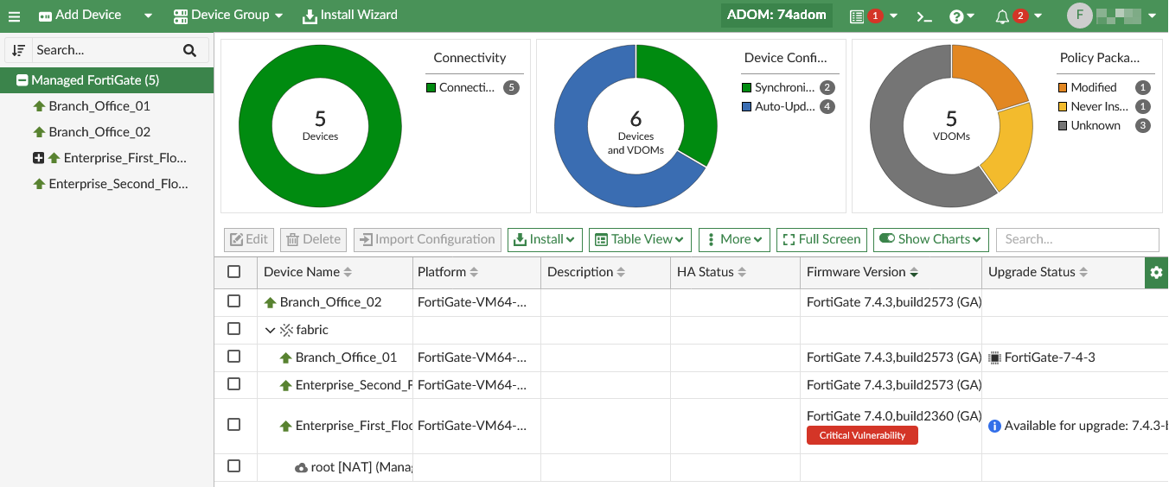
Task: Check the fabric row checkbox
Action: click(233, 329)
